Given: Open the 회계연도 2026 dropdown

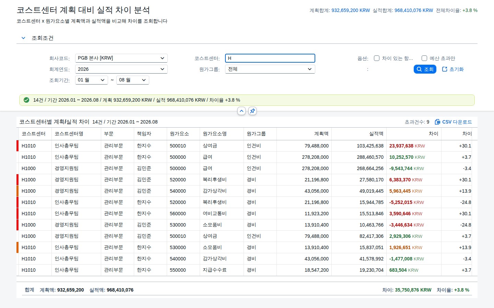Looking at the screenshot, I should coord(121,69).
